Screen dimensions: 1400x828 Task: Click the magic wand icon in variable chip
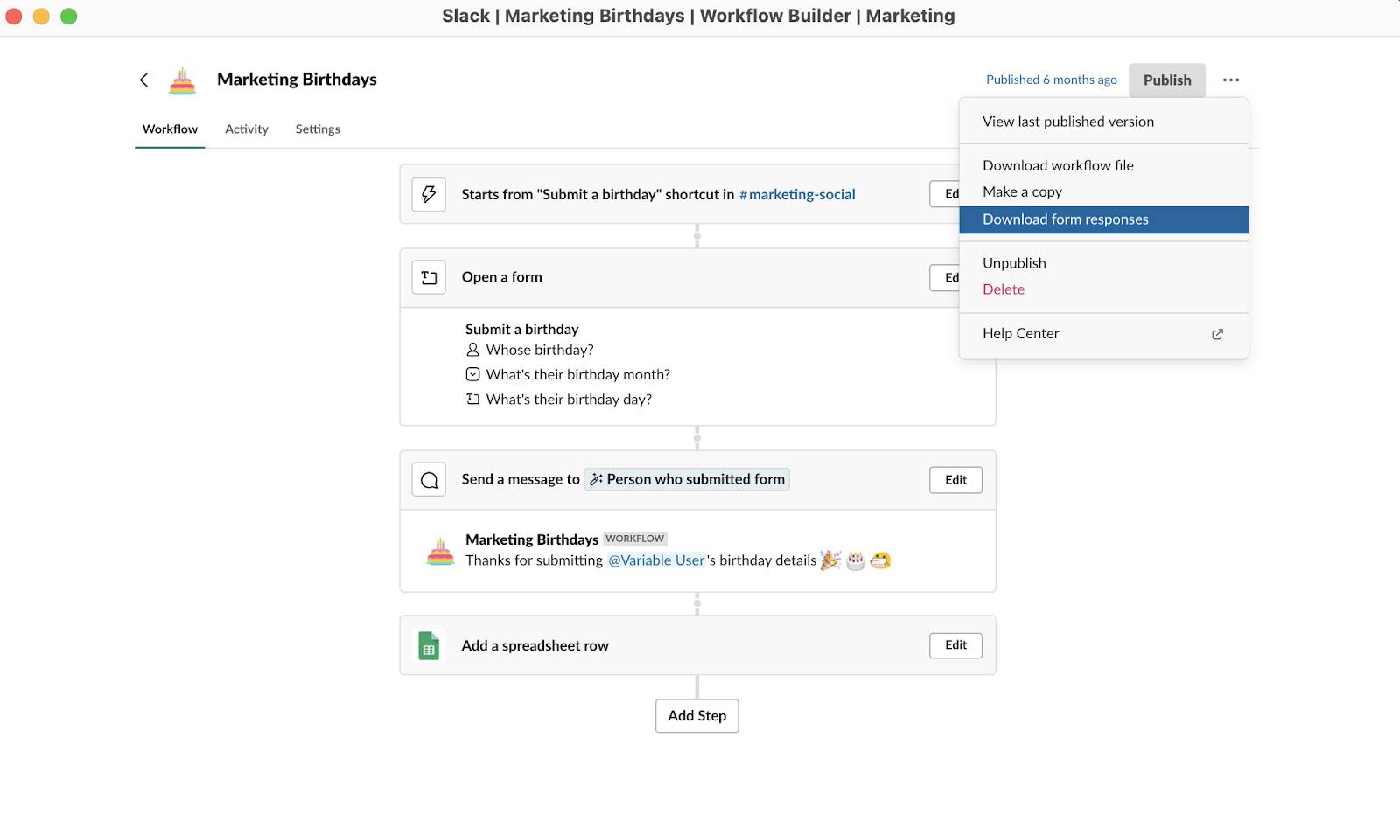(596, 479)
